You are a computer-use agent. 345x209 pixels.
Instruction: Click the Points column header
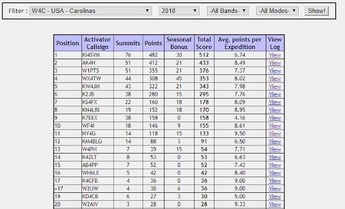[153, 43]
